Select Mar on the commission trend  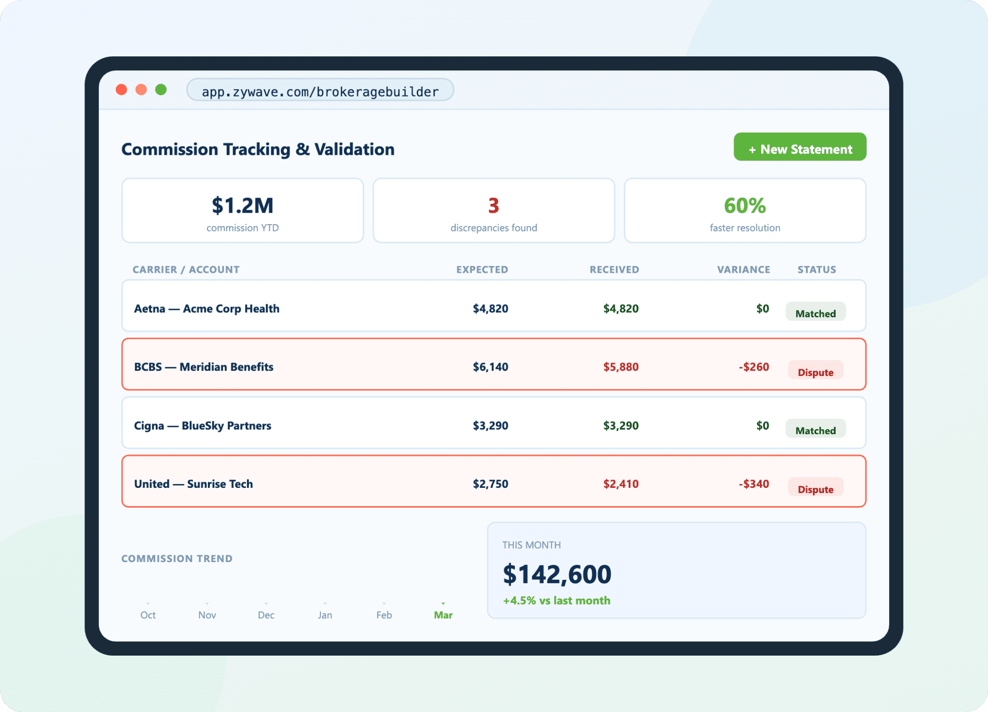pyautogui.click(x=443, y=615)
